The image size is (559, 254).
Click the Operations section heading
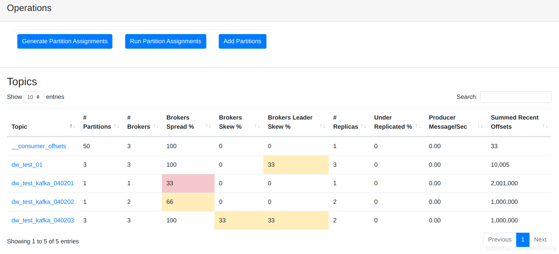click(29, 8)
